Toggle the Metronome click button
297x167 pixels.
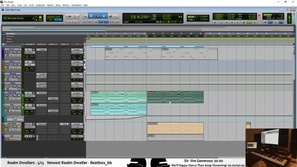(x=270, y=22)
